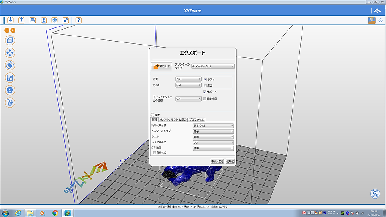Viewport: 386px width, 217px height.
Task: Uncheck the ラフト checkbox
Action: point(205,79)
